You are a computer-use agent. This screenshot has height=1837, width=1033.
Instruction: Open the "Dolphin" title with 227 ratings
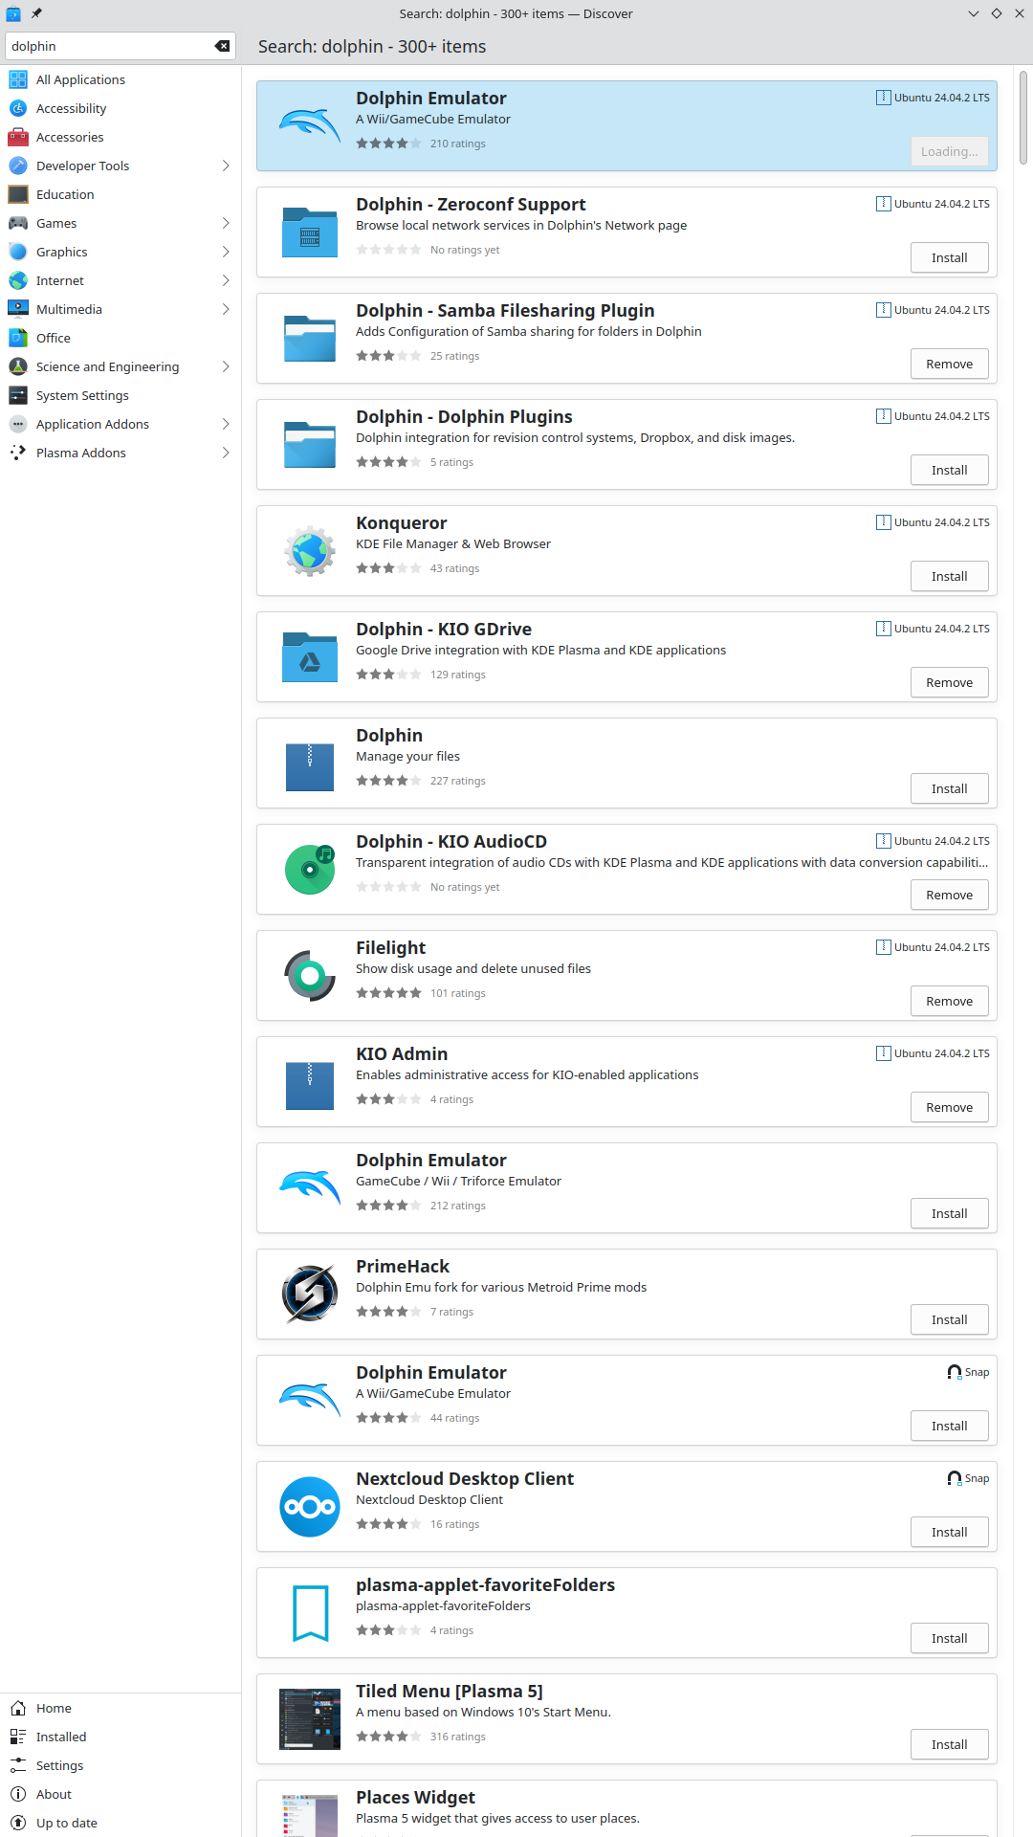click(389, 735)
